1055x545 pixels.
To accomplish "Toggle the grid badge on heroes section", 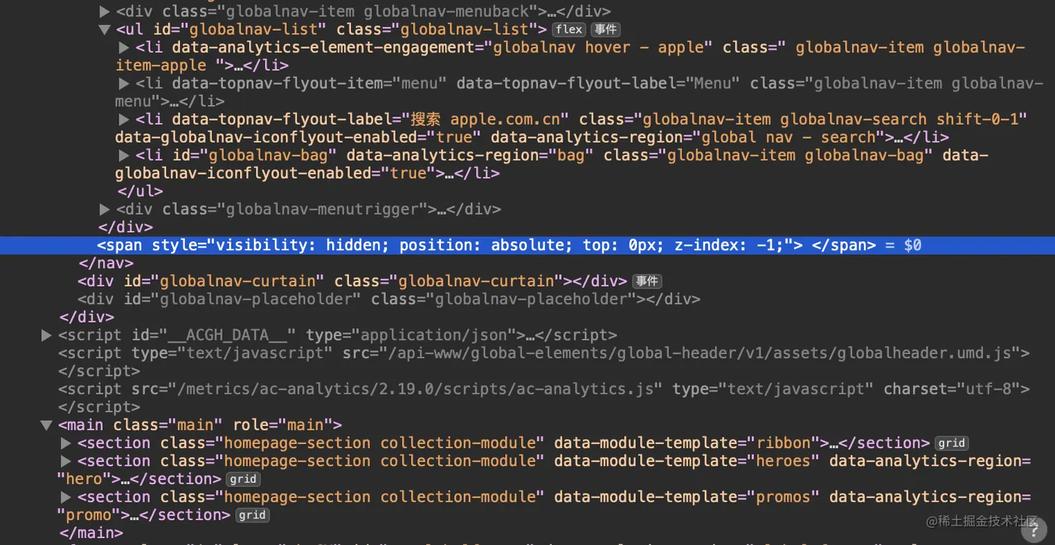I will tap(244, 479).
